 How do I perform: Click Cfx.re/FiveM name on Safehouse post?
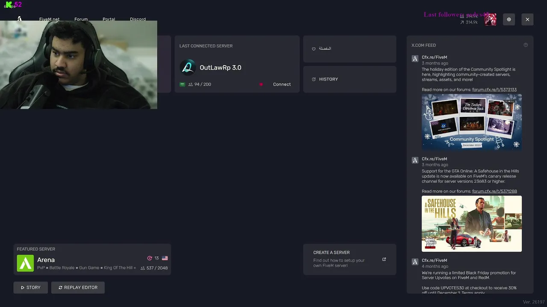pyautogui.click(x=434, y=159)
